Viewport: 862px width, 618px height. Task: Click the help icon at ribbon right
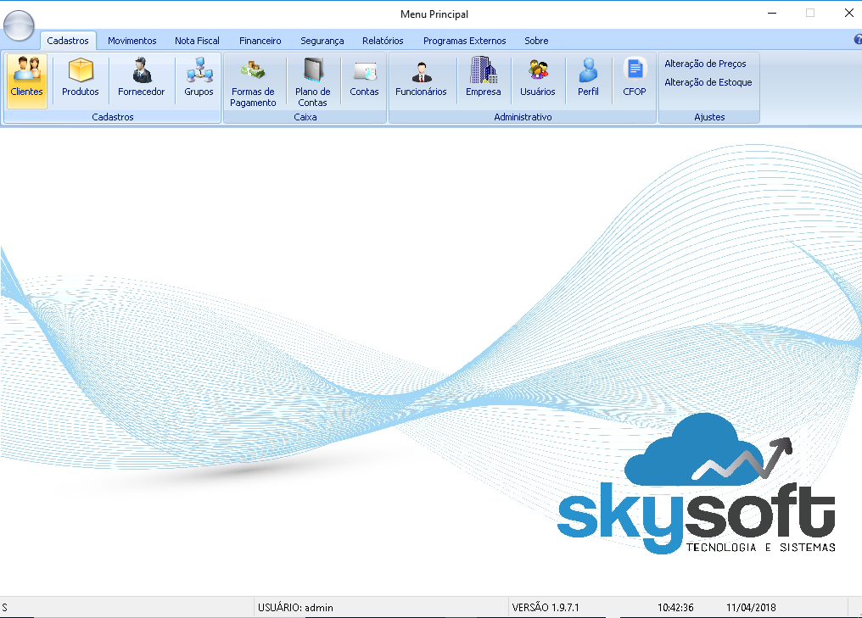(x=858, y=40)
